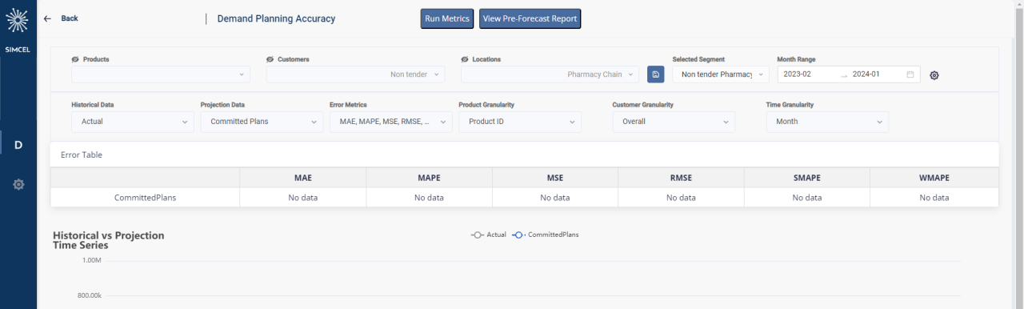Open Historical Data dropdown

[133, 122]
